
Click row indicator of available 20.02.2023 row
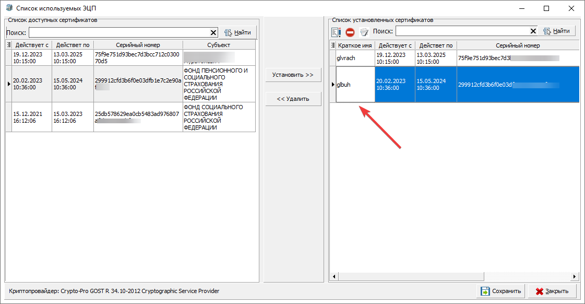tap(9, 84)
